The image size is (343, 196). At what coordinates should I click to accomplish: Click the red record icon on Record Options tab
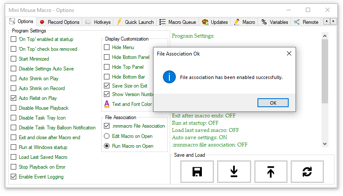tap(42, 22)
